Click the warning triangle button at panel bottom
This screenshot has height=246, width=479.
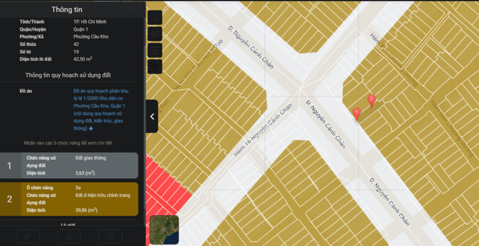click(69, 236)
